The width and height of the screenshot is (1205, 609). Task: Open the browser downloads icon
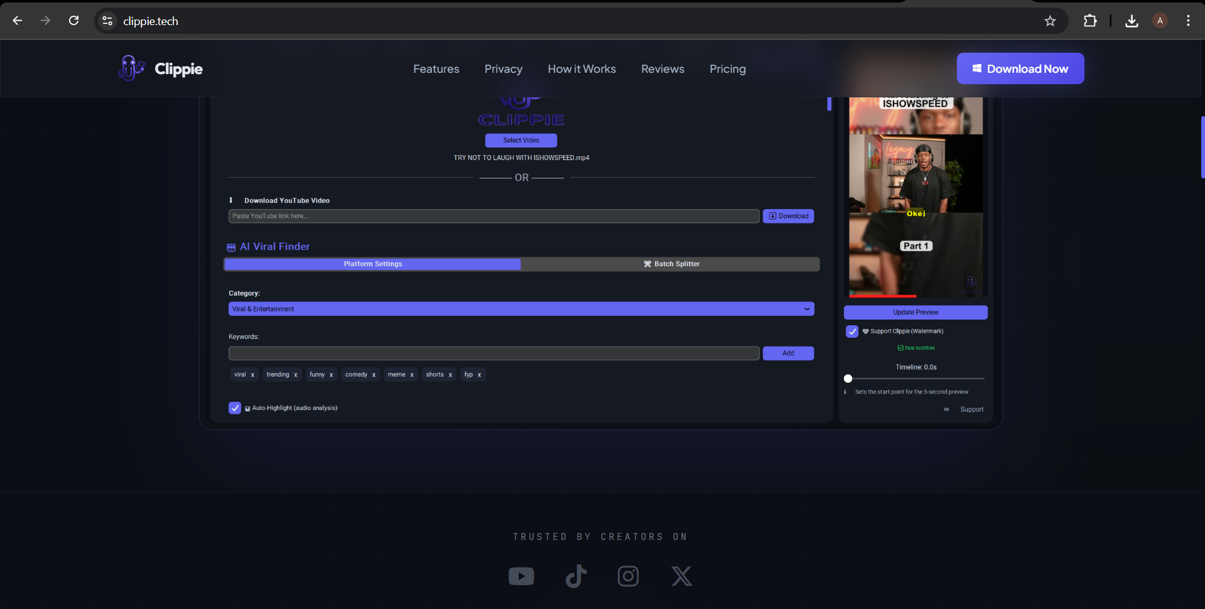(x=1132, y=21)
